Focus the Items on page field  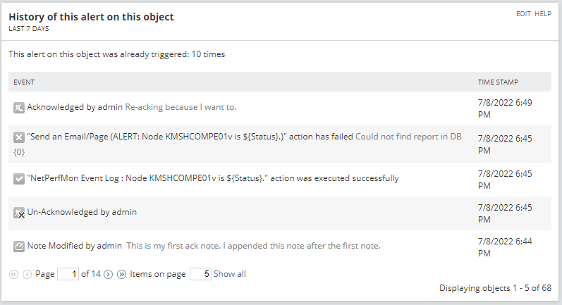(200, 274)
